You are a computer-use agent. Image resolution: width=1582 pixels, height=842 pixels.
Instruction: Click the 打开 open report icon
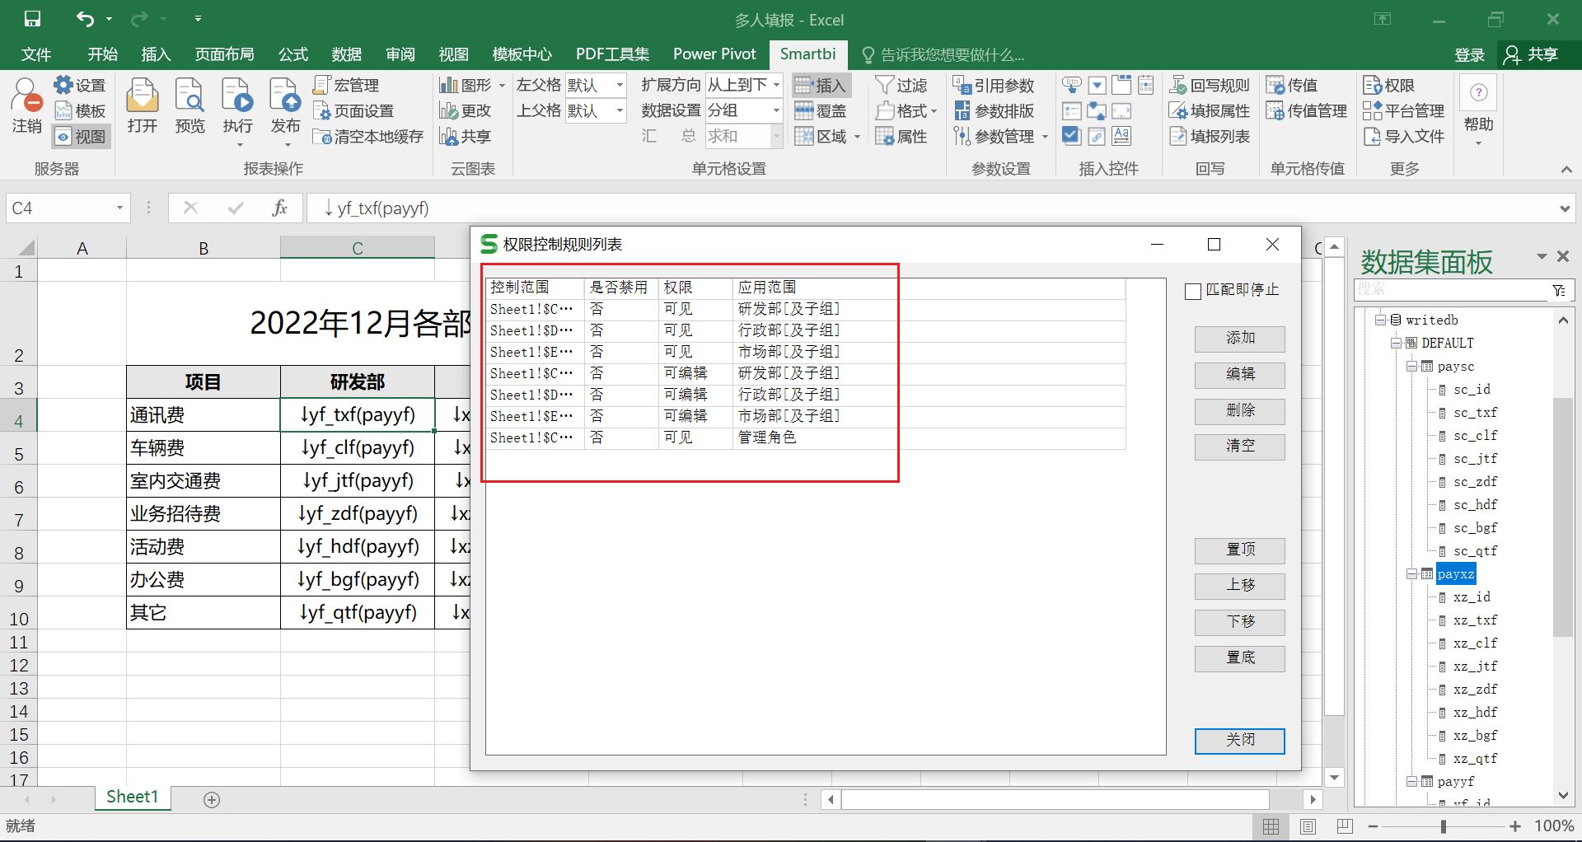(x=143, y=105)
